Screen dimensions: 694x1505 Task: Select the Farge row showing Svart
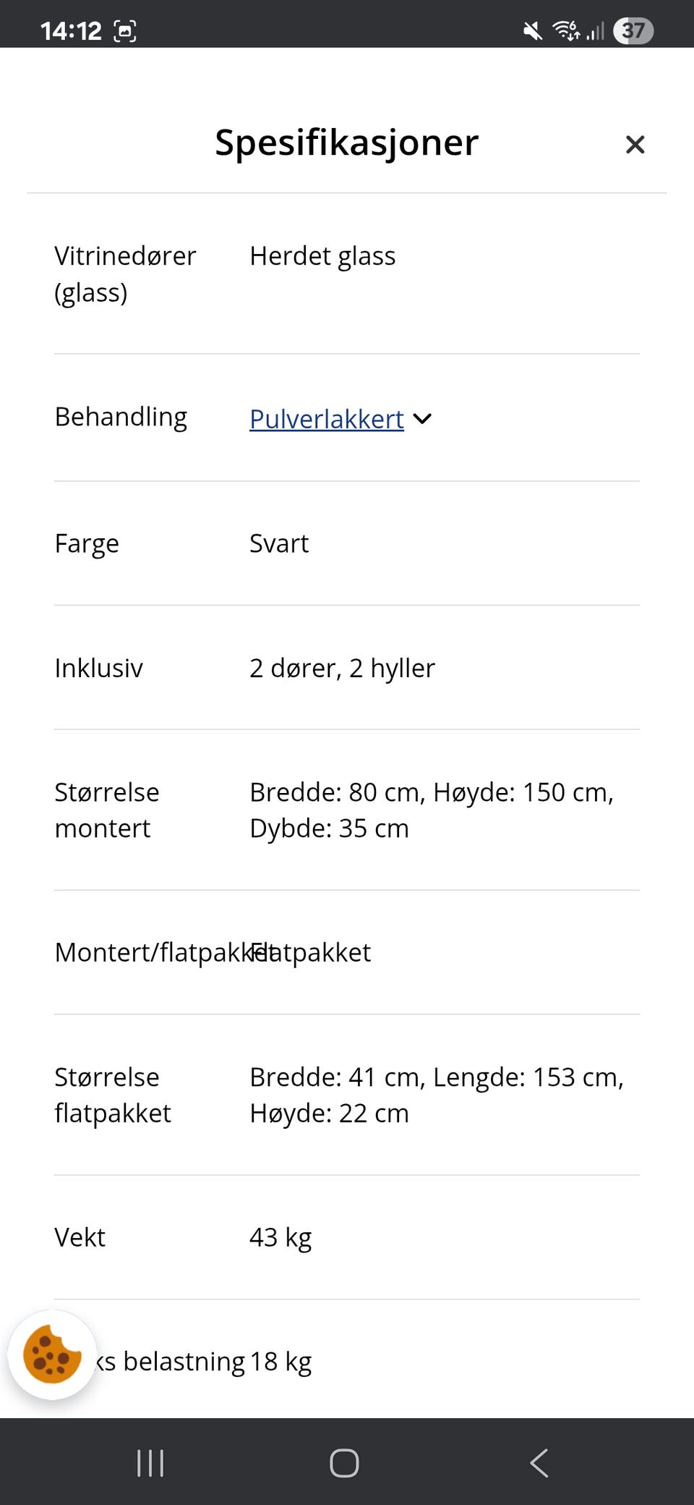pyautogui.click(x=278, y=543)
